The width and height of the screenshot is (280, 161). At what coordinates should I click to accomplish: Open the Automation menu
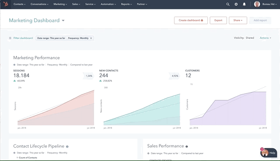pos(108,4)
